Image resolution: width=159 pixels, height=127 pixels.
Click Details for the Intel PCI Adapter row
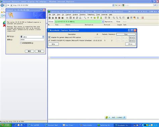(132, 41)
